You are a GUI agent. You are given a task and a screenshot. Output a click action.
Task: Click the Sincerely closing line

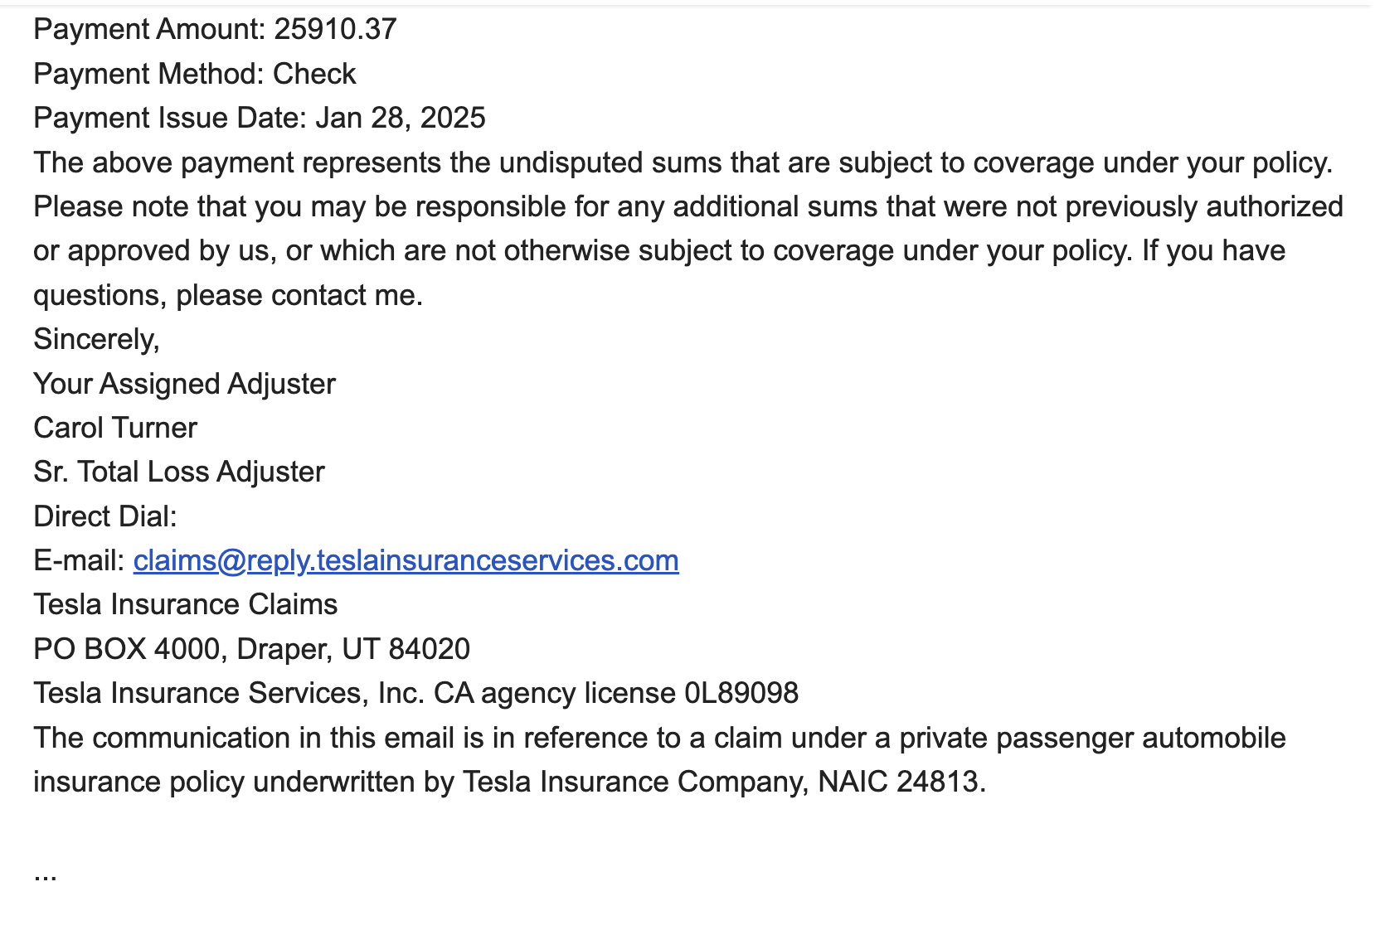pyautogui.click(x=96, y=340)
